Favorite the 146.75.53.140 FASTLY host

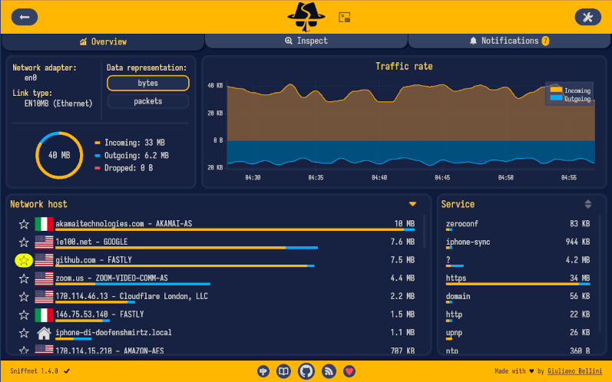[24, 314]
